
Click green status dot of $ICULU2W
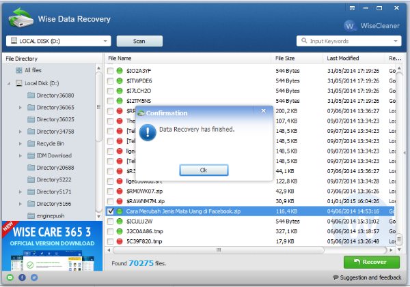pyautogui.click(x=120, y=222)
